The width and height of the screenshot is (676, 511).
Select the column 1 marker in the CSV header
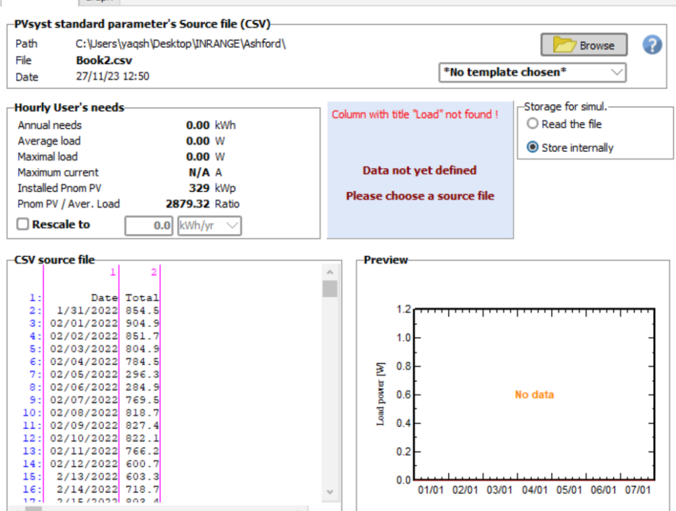(x=114, y=272)
